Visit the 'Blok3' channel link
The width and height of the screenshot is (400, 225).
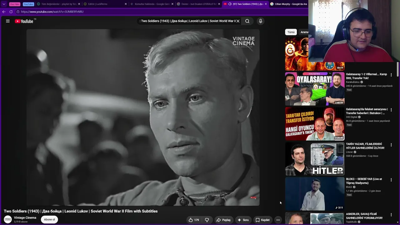click(x=349, y=187)
